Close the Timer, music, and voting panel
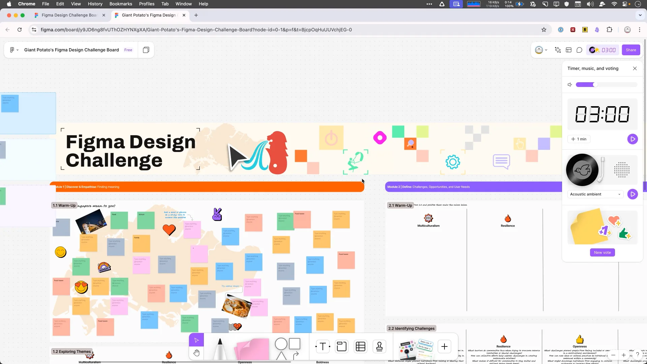This screenshot has height=364, width=647. coord(635,68)
